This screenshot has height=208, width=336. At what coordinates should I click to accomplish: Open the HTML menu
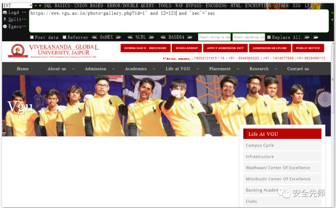click(236, 6)
